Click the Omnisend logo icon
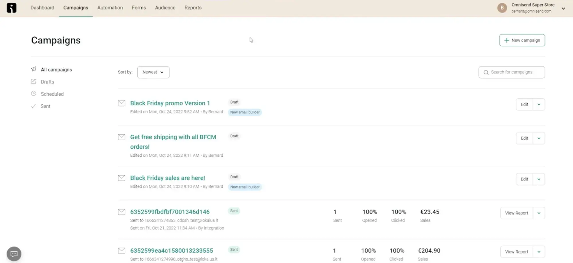Viewport: 573px width, 263px height. pos(11,8)
